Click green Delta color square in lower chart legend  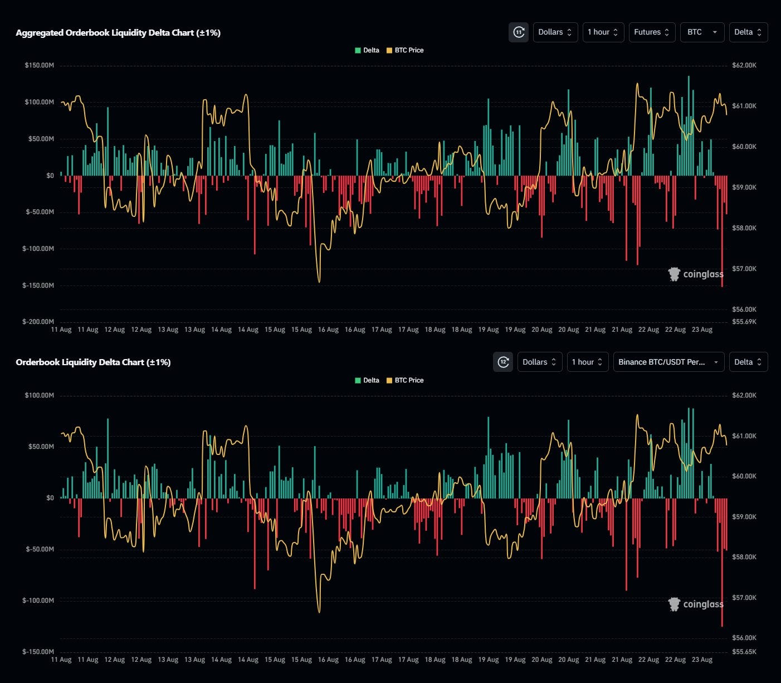tap(358, 380)
